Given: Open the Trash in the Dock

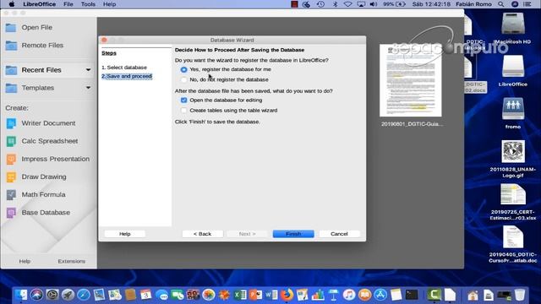Looking at the screenshot, I should (x=520, y=295).
